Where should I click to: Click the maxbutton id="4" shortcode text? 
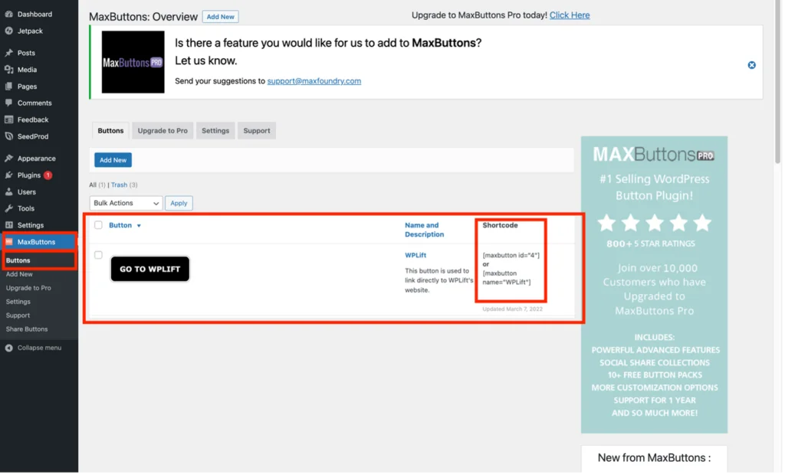(x=511, y=255)
